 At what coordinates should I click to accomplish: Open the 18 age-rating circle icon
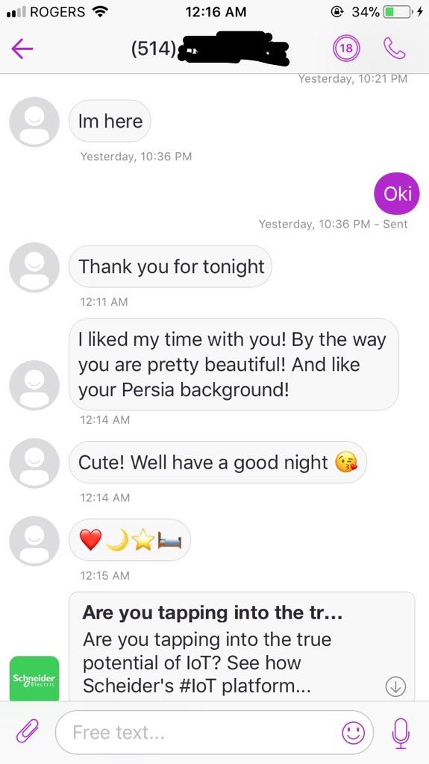[347, 48]
